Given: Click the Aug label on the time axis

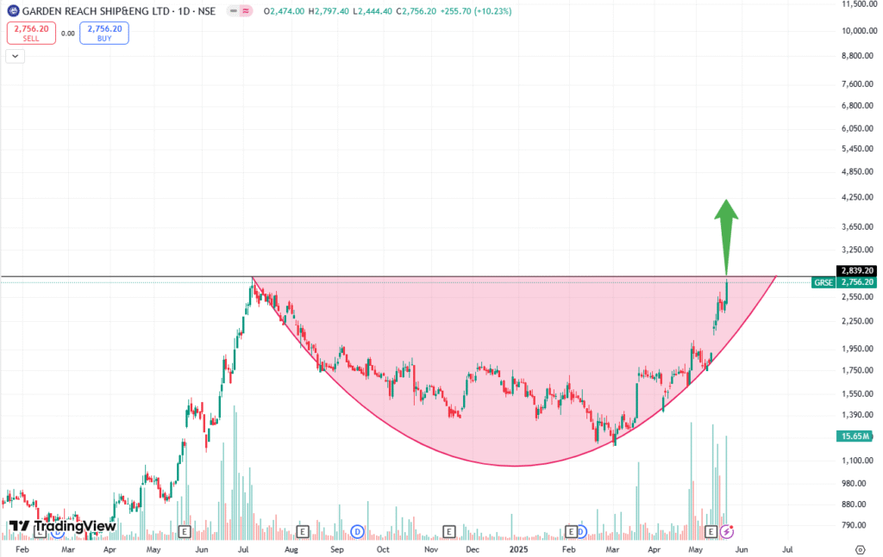Looking at the screenshot, I should (291, 549).
